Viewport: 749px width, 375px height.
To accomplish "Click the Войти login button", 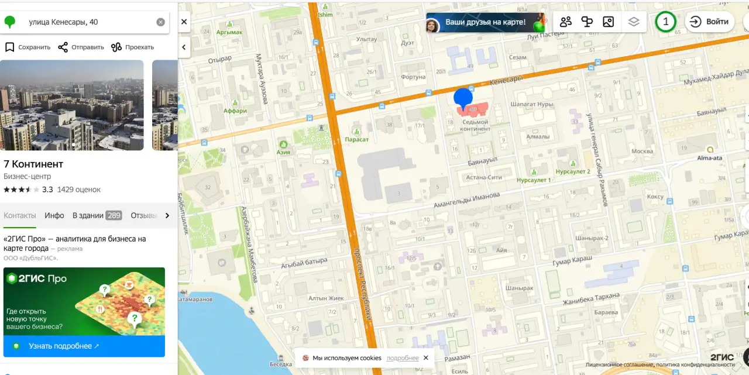I will click(x=710, y=22).
